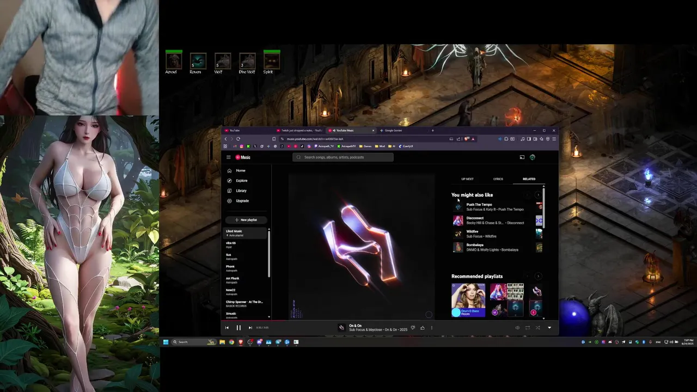The width and height of the screenshot is (697, 392).
Task: Skip to the next track
Action: (250, 328)
